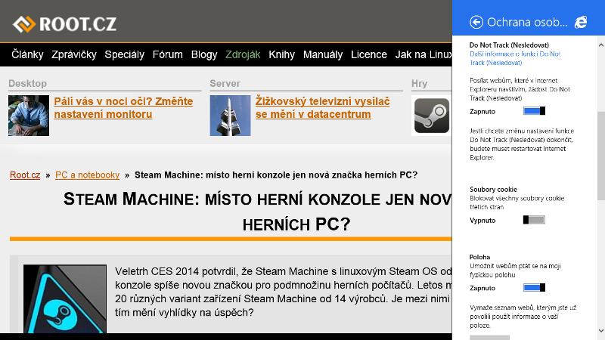Click the back arrow in the settings panel
The width and height of the screenshot is (605, 340).
[x=476, y=22]
